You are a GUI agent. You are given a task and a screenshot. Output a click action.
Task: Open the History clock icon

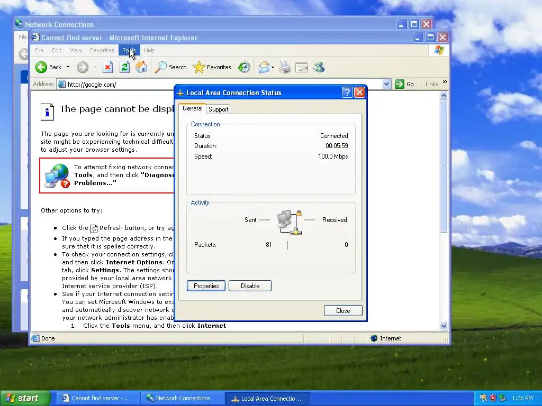(244, 67)
